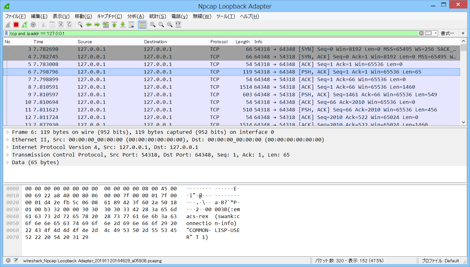Open the find packet magnifier tool

click(80, 25)
